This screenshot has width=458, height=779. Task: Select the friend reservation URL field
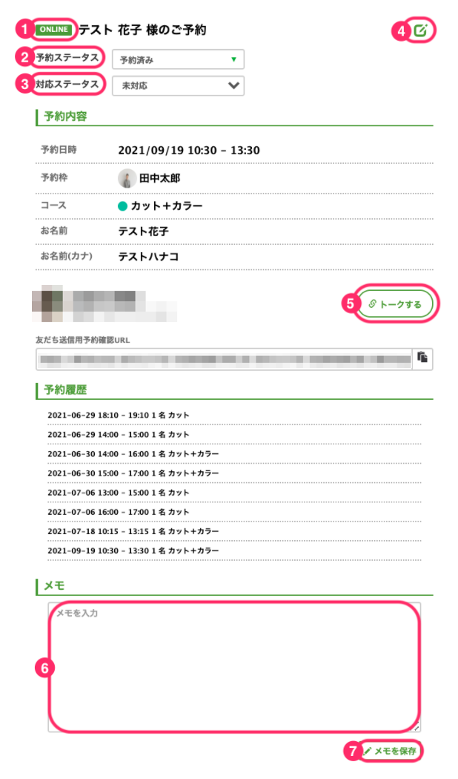tap(225, 358)
